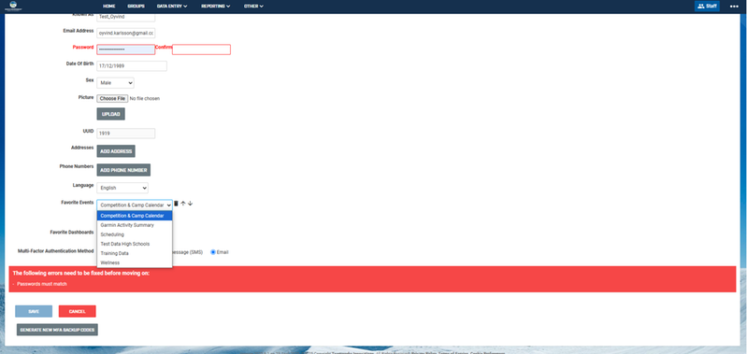Click Generate New MFA Backup Codes
Screen dimensions: 747x354
pos(57,330)
